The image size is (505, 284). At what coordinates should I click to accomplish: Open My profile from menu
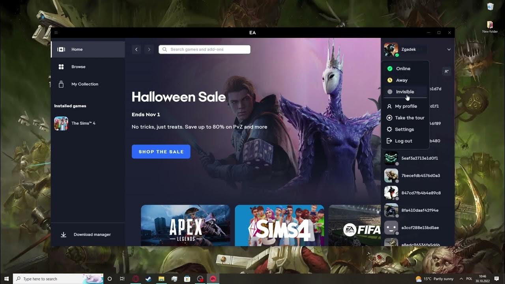[405, 106]
